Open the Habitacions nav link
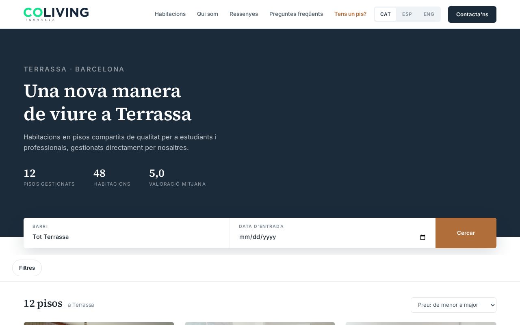Screen dimensions: 520x325 pos(170,14)
